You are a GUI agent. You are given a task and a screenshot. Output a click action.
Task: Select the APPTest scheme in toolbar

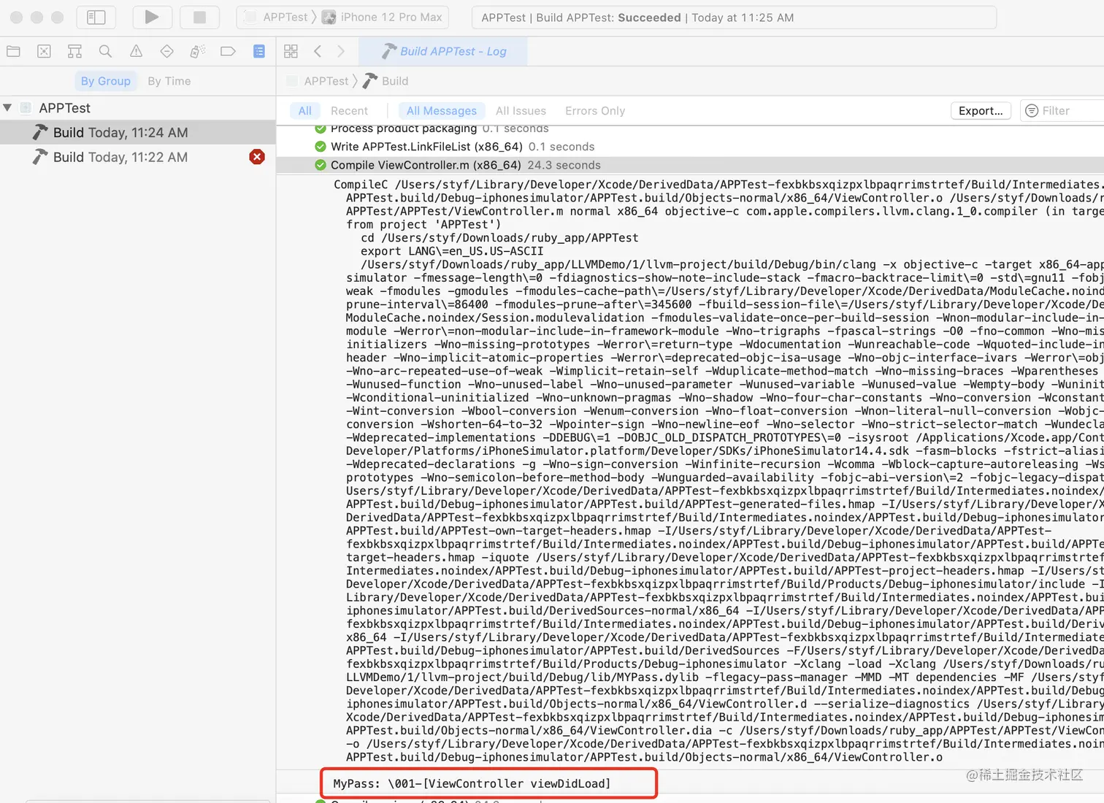pos(277,17)
